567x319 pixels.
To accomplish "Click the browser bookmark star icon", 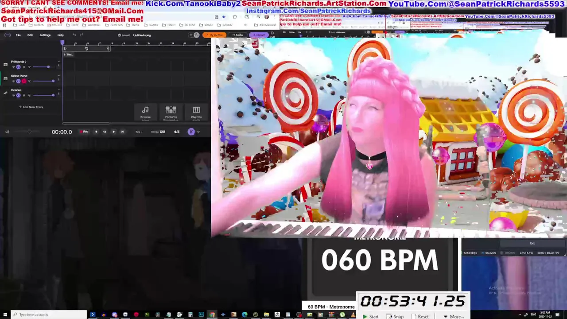I will coord(223,17).
